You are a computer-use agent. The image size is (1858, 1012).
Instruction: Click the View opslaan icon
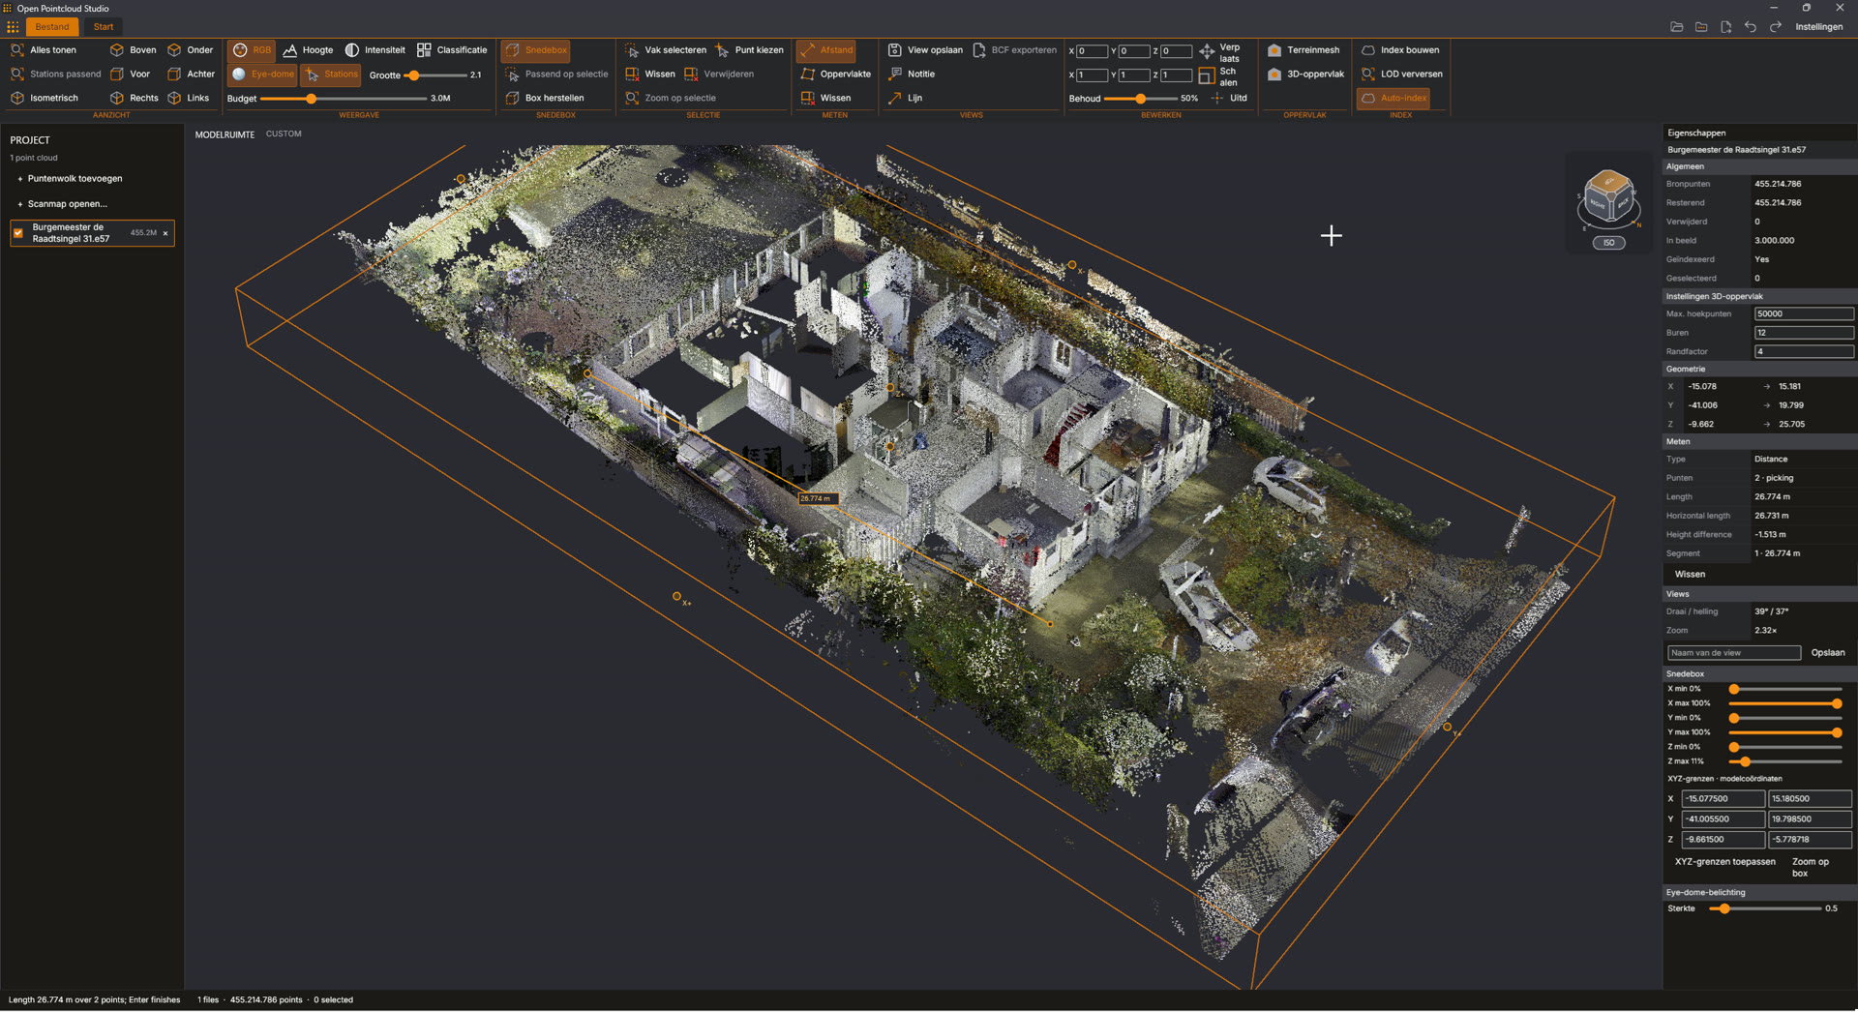[x=895, y=50]
